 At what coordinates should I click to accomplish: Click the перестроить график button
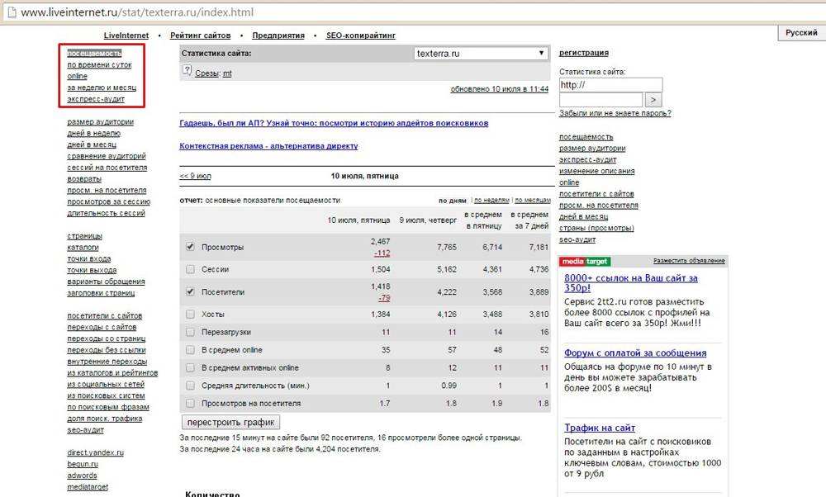224,422
